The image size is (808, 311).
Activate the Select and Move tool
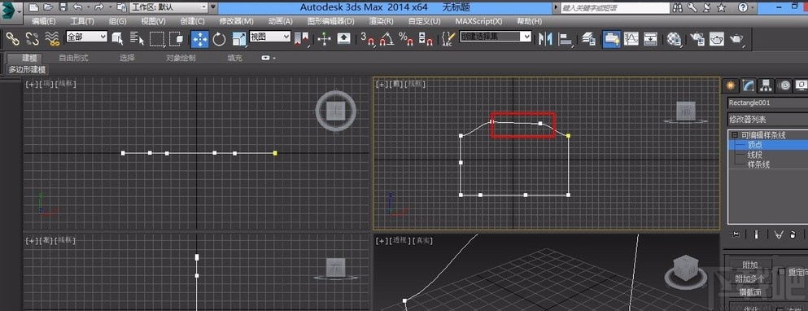(199, 39)
